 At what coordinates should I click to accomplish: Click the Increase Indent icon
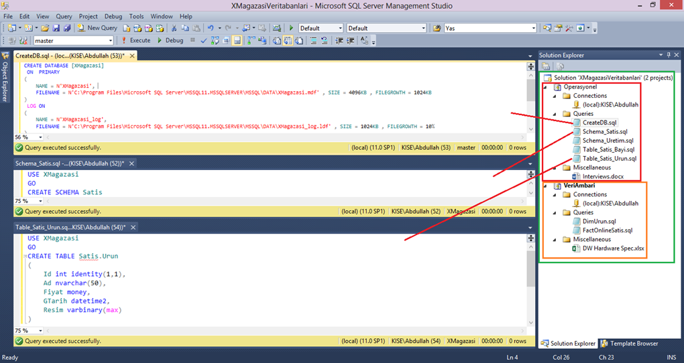point(350,41)
